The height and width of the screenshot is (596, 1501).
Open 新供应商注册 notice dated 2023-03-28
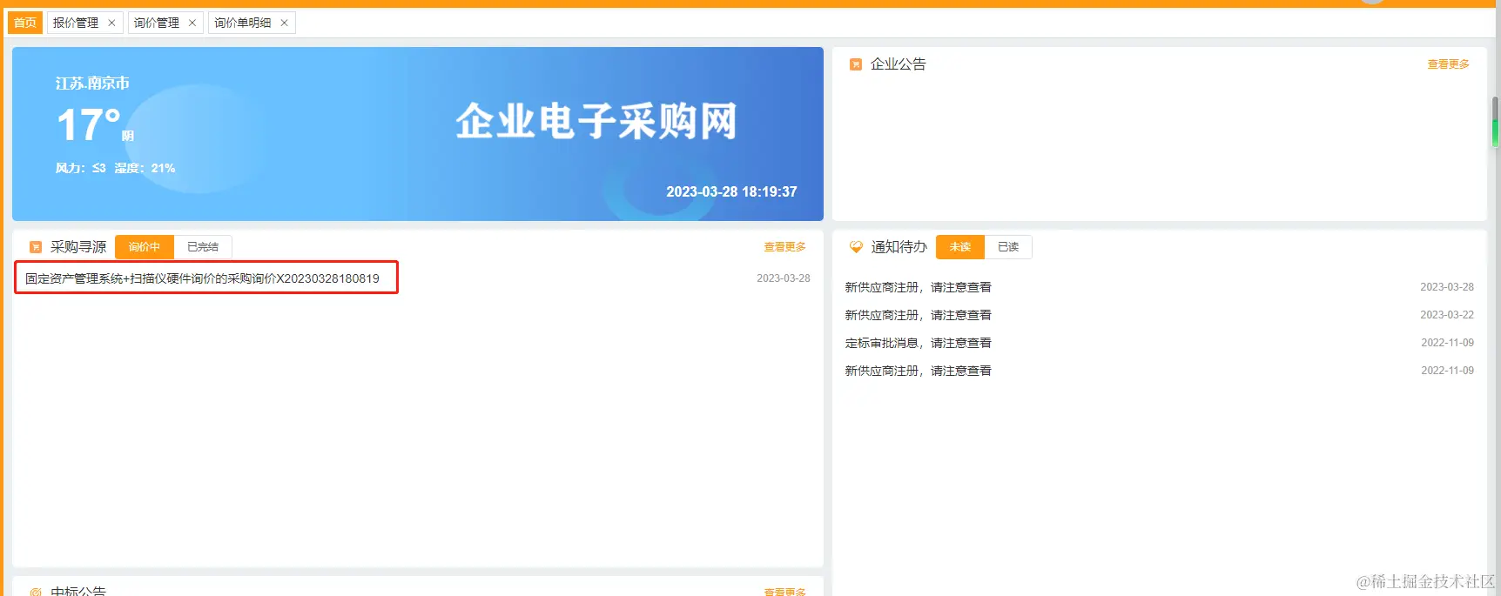[x=918, y=287]
